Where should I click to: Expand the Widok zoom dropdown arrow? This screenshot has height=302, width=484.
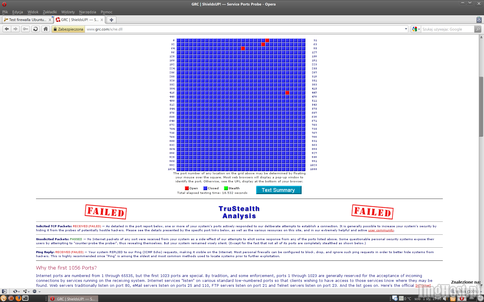tap(481, 292)
